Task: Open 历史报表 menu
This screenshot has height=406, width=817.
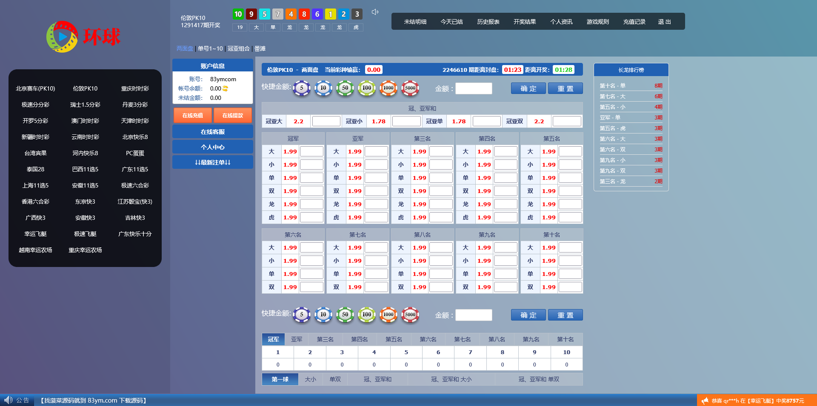Action: click(x=488, y=22)
